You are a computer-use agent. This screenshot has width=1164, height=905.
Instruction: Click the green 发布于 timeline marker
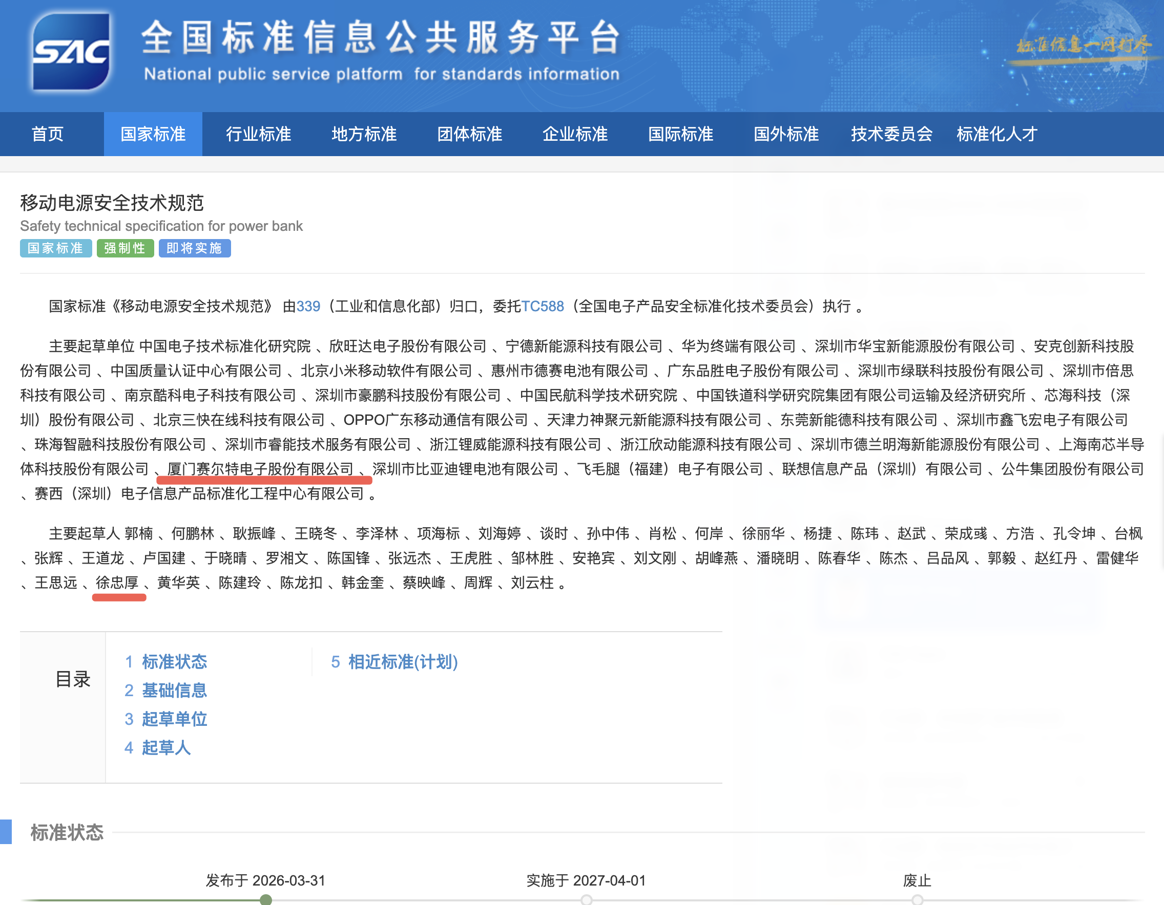pyautogui.click(x=266, y=900)
